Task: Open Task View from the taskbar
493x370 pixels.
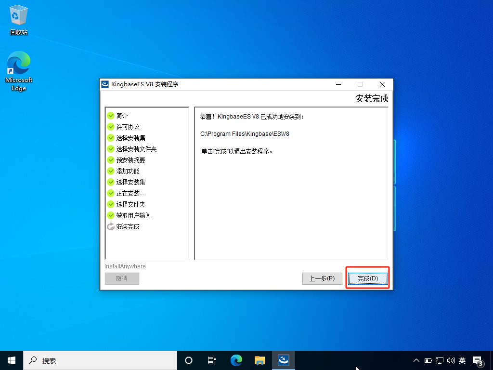Action: (212, 360)
